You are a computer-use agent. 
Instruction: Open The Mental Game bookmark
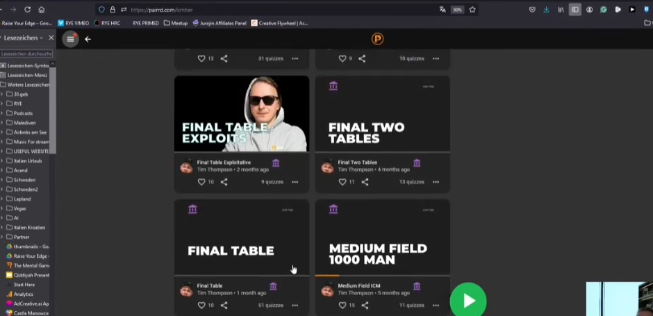pyautogui.click(x=28, y=265)
